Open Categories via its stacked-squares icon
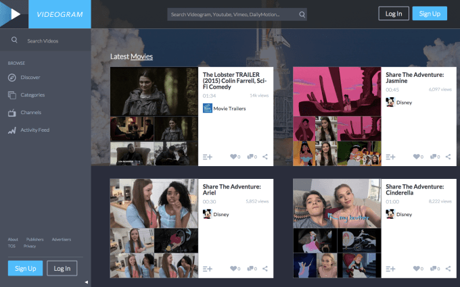The height and width of the screenshot is (287, 460). pyautogui.click(x=11, y=95)
